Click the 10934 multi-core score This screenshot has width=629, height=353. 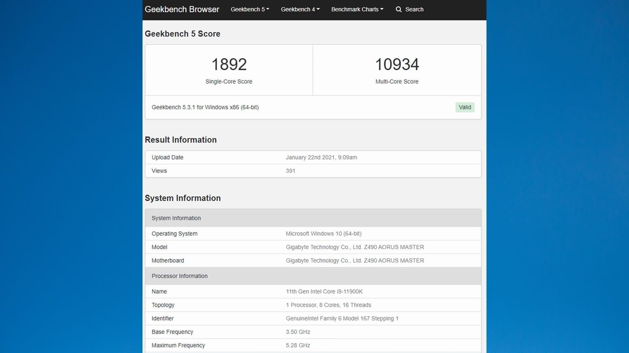[397, 64]
